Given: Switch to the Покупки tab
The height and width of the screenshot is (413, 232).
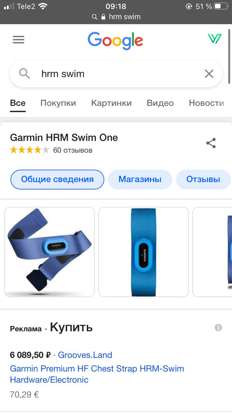Looking at the screenshot, I should tap(58, 103).
